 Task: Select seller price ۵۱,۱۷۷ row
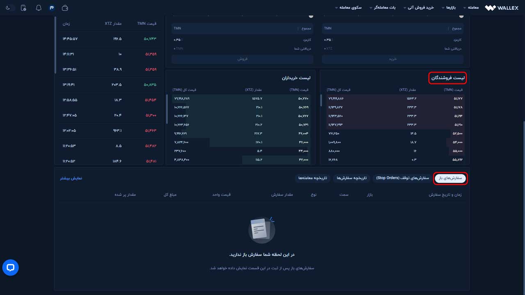coord(395,99)
